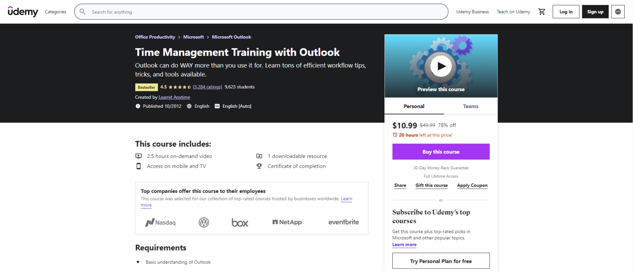Click the Udemy logo
This screenshot has height=271, width=633.
[23, 12]
